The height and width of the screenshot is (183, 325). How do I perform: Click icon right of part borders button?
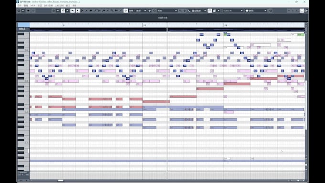(x=214, y=11)
